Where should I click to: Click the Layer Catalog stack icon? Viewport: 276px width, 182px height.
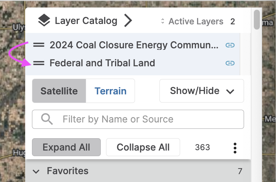44,21
